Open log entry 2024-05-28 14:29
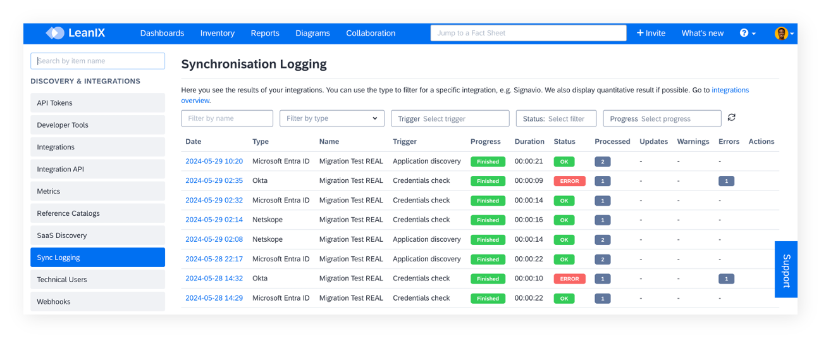This screenshot has width=826, height=343. (214, 298)
